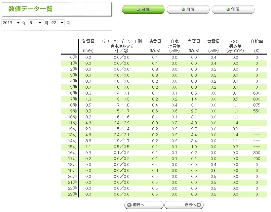Image resolution: width=271 pixels, height=212 pixels.
Task: Click the 0時 row label
Action: click(73, 58)
